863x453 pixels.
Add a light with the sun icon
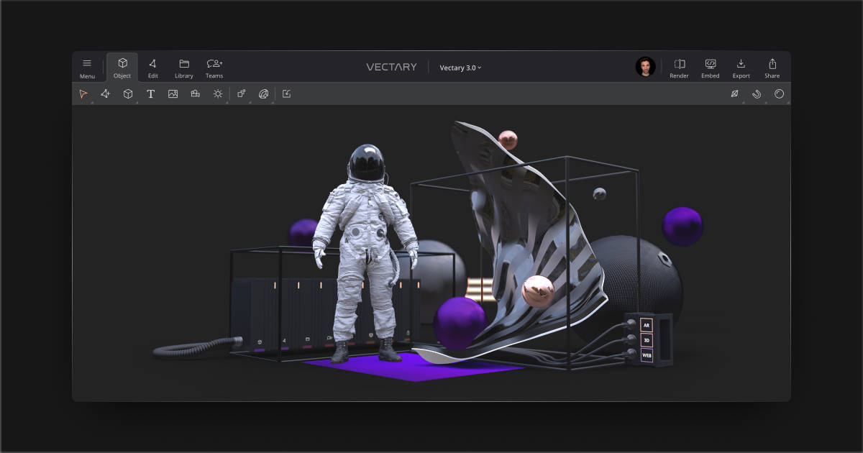click(218, 93)
